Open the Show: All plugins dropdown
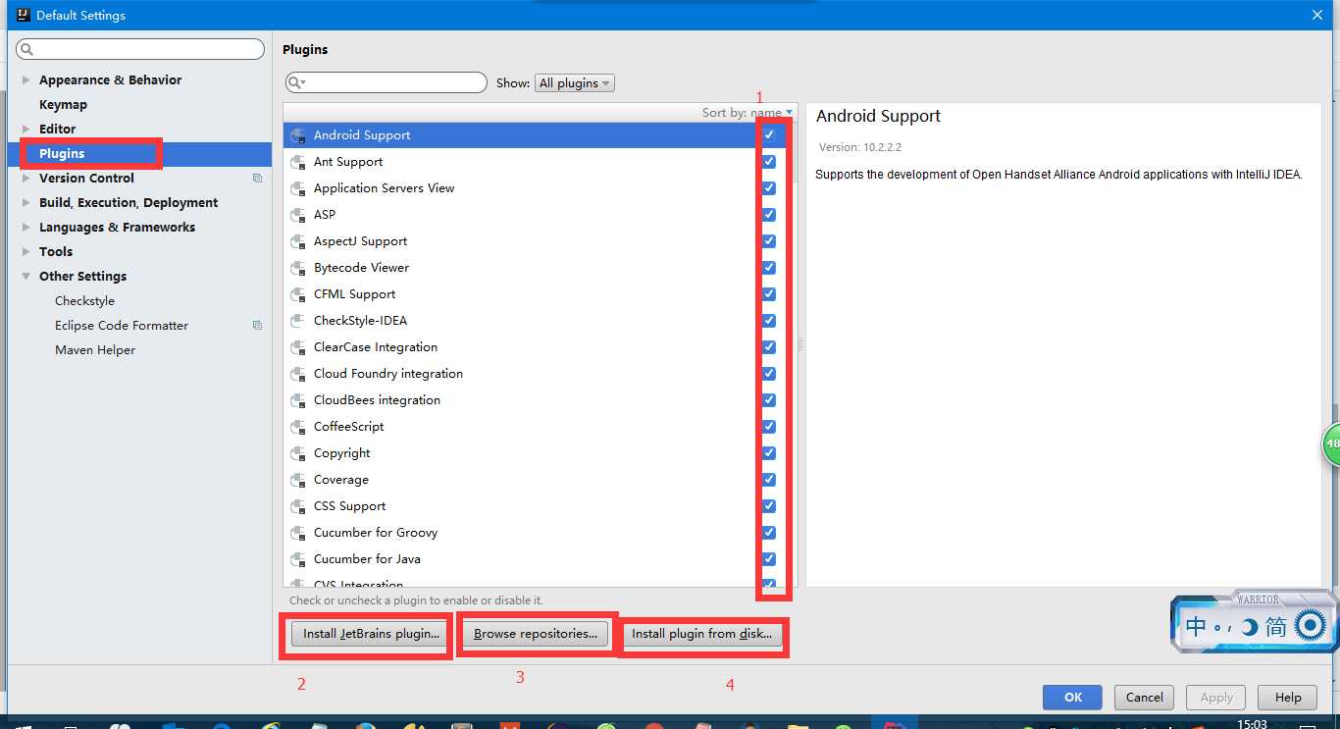Screen dimensions: 1340x729 pos(574,83)
